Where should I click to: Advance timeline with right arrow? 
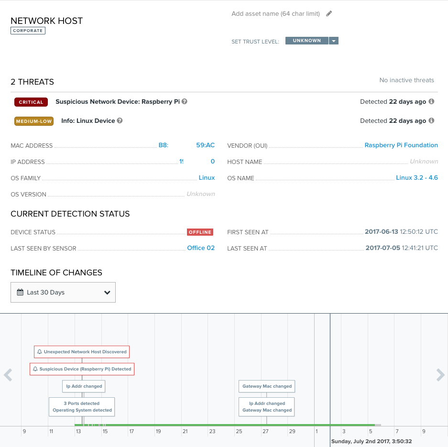(x=440, y=375)
